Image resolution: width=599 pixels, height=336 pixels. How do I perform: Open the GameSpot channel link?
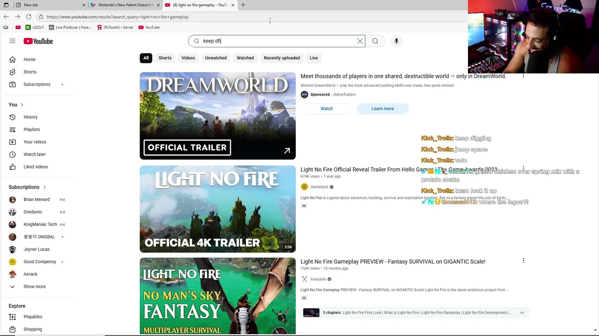coord(319,187)
